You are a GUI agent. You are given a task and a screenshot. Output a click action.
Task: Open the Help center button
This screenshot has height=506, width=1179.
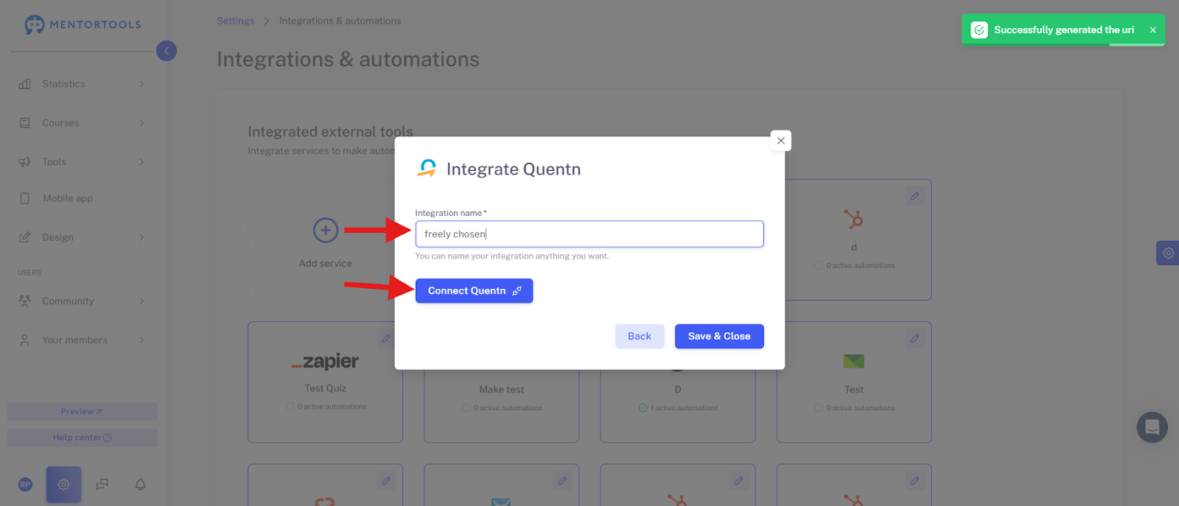click(x=83, y=438)
